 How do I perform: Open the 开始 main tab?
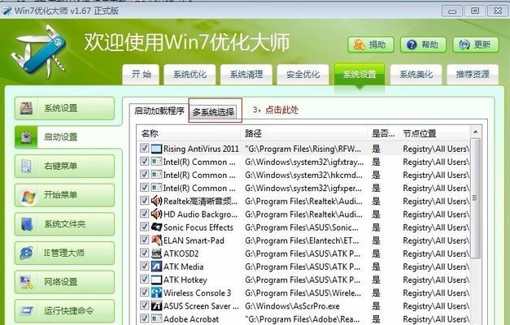(141, 75)
